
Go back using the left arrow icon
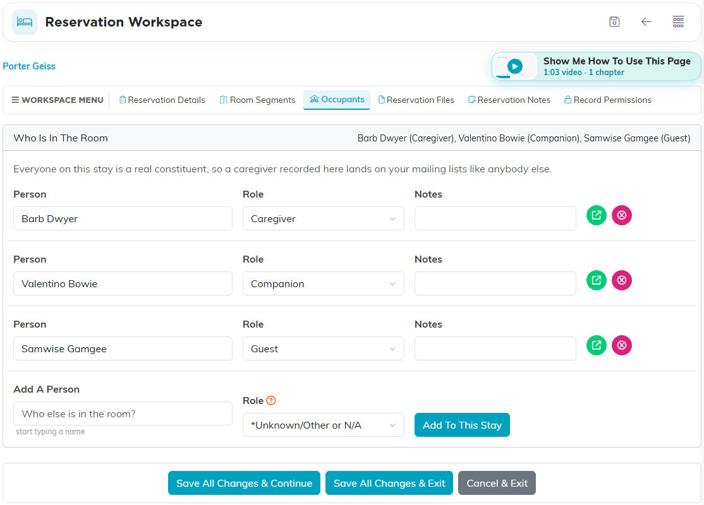pyautogui.click(x=646, y=21)
